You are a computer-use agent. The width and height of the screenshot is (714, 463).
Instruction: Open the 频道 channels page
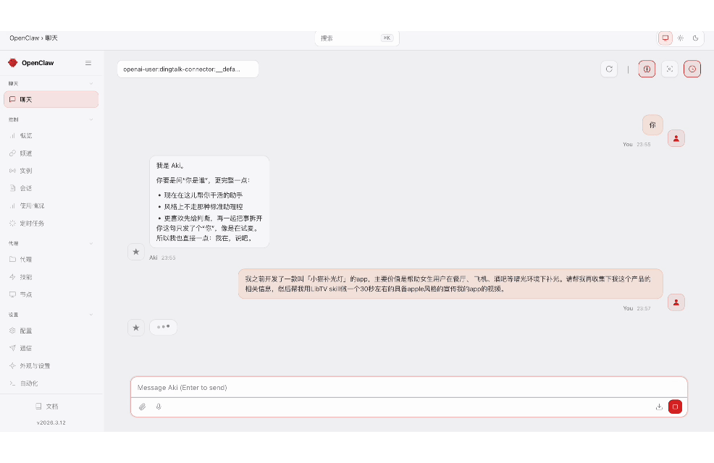coord(51,153)
